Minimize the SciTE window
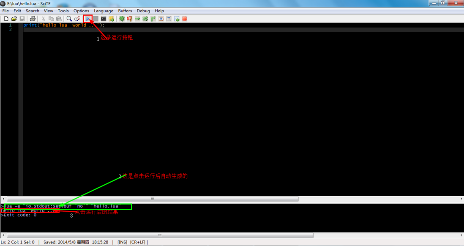Viewport: 464px width, 246px height. [434, 3]
